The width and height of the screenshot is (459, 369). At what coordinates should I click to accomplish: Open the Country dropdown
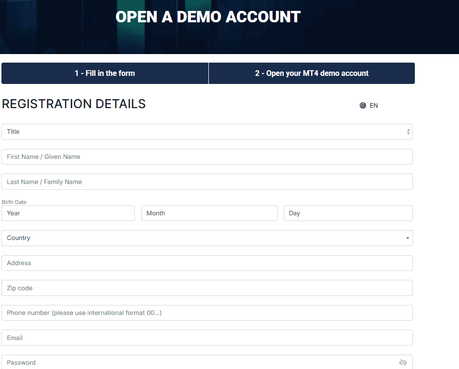(207, 238)
